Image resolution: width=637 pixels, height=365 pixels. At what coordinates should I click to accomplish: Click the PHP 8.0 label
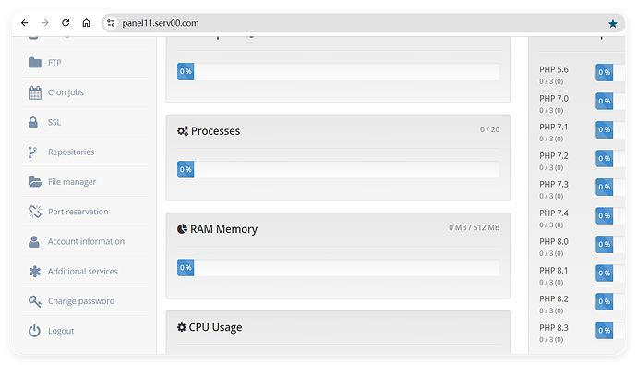(x=554, y=241)
